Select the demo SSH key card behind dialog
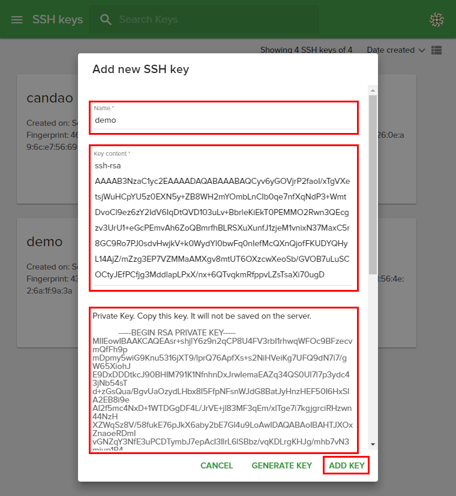 click(46, 258)
